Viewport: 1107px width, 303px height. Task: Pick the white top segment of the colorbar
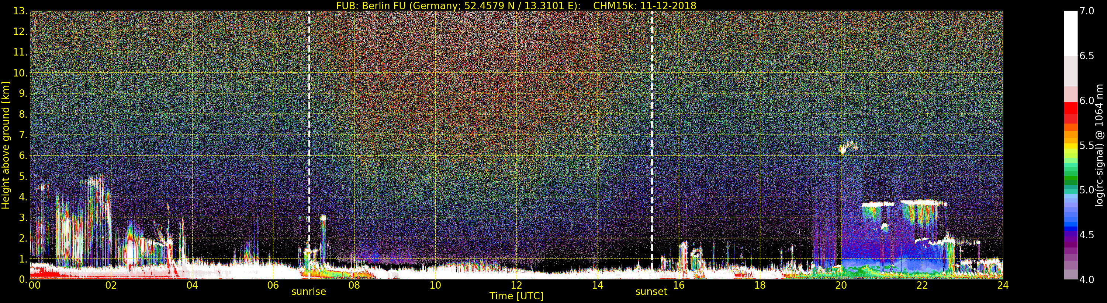[1070, 33]
